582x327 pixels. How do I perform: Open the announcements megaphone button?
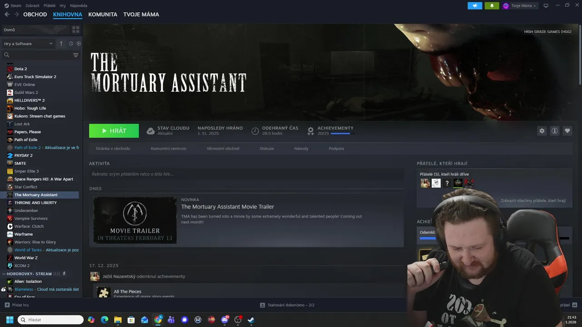coord(475,5)
